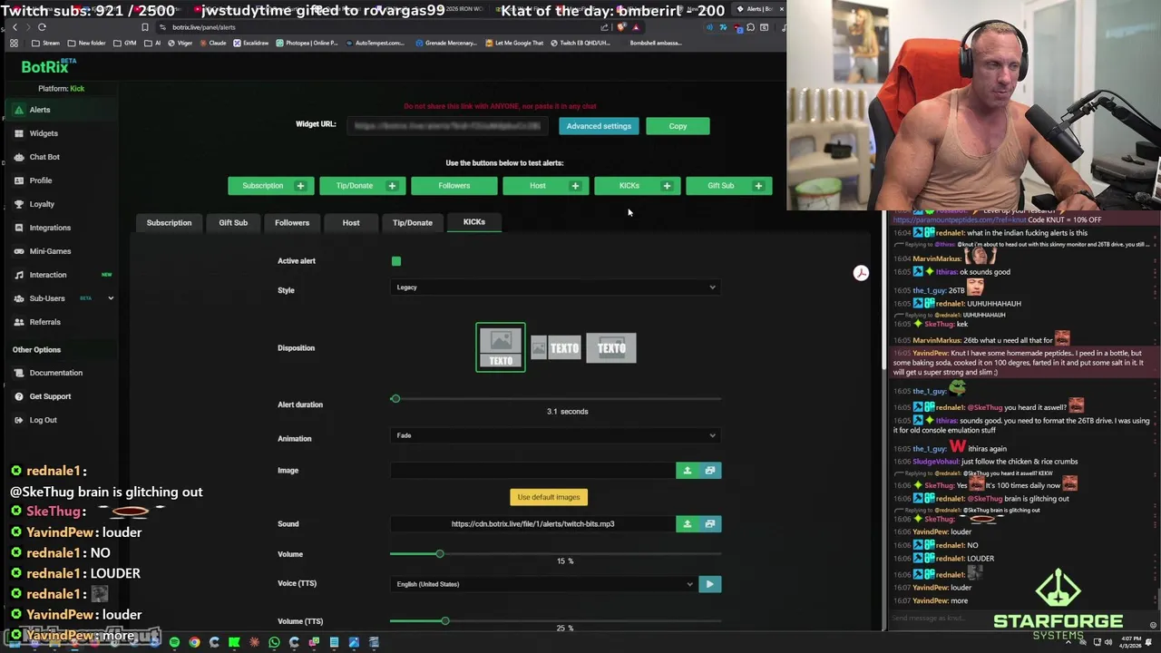This screenshot has width=1161, height=653.
Task: Open the Animation dropdown showing Fade
Action: [555, 435]
